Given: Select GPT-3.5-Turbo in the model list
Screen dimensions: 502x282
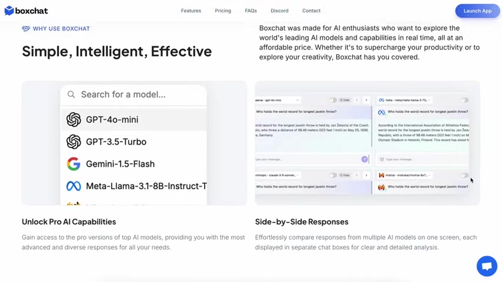Looking at the screenshot, I should pyautogui.click(x=133, y=142).
